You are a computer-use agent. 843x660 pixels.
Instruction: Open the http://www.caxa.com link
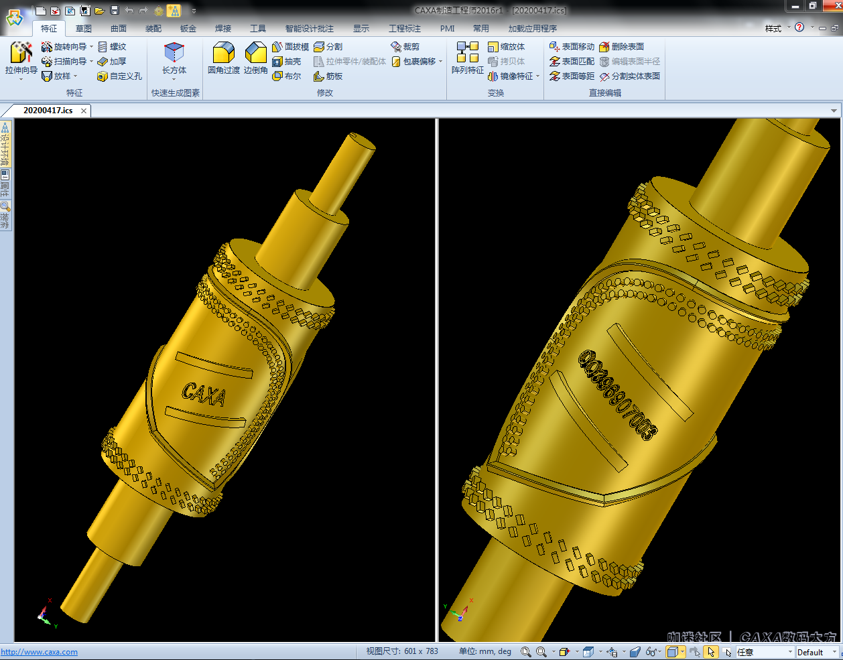pos(39,652)
